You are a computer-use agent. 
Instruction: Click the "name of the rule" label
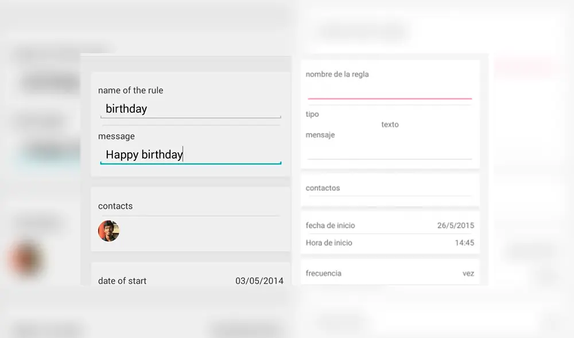[x=131, y=91]
